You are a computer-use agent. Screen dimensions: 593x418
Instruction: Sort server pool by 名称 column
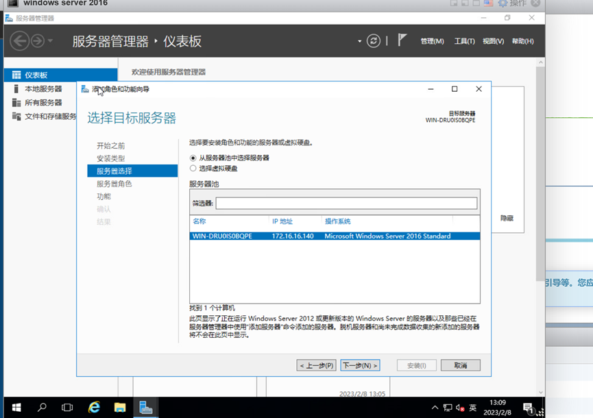[199, 221]
